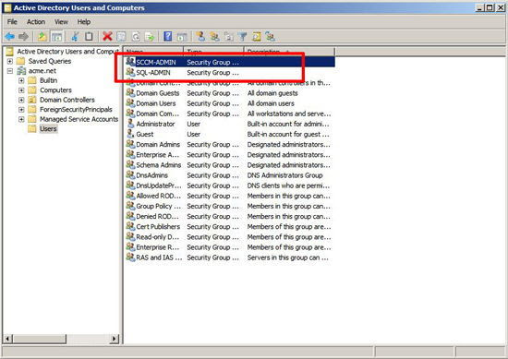Open Help with the blue question-mark icon
Image resolution: width=508 pixels, height=359 pixels.
(x=168, y=36)
